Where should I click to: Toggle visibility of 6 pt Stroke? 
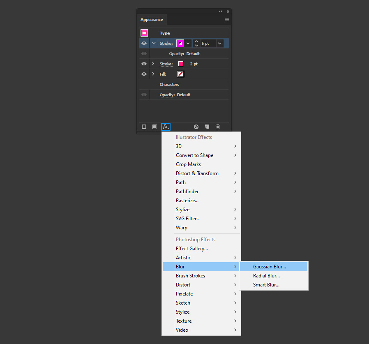(144, 43)
